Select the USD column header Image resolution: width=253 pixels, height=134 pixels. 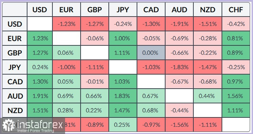[40, 10]
